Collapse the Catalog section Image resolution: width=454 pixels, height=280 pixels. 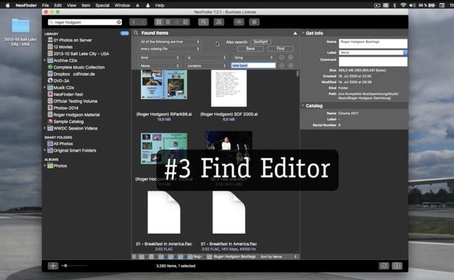[x=303, y=105]
